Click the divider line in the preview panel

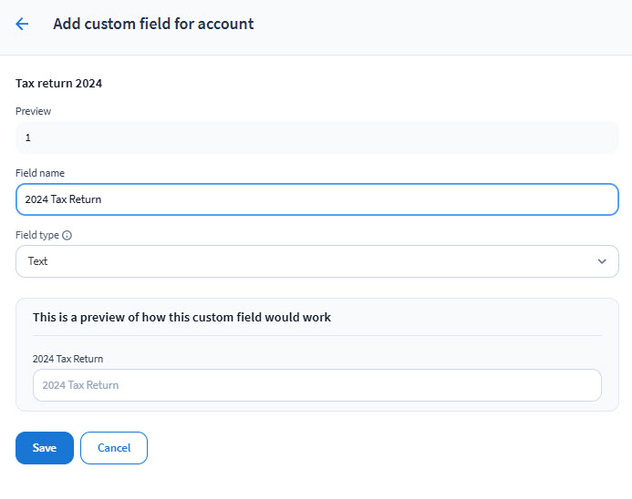point(316,335)
